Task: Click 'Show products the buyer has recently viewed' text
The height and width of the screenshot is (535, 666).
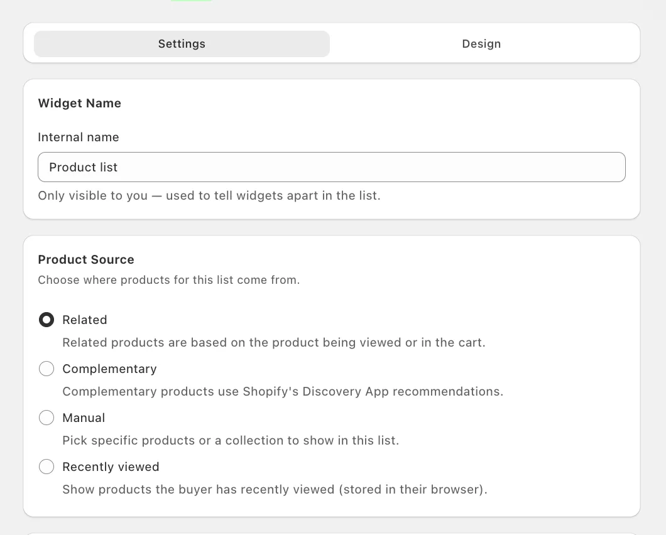Action: pyautogui.click(x=275, y=489)
